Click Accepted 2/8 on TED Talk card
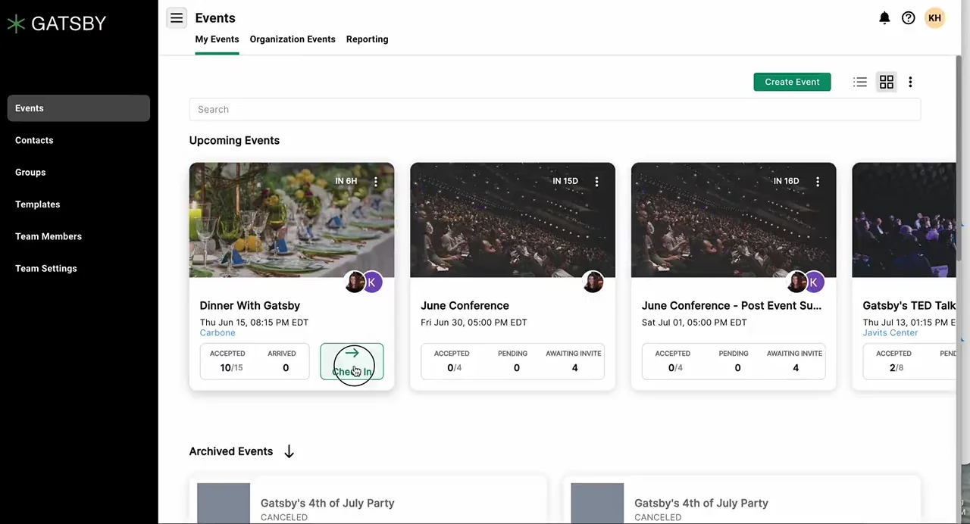This screenshot has width=970, height=524. point(894,361)
